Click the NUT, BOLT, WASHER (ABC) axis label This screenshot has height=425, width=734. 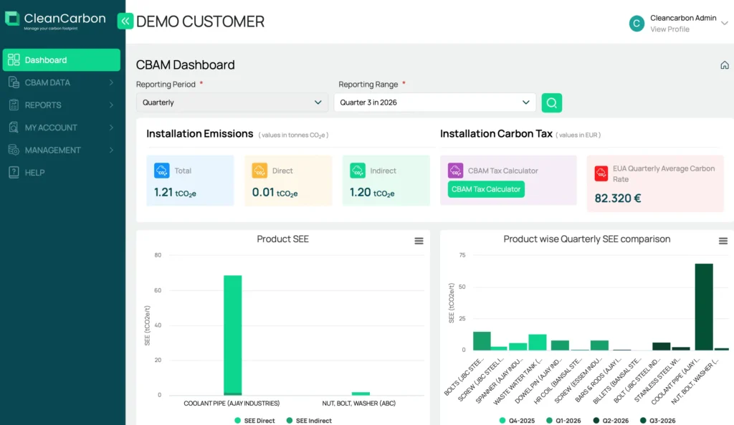click(x=359, y=403)
